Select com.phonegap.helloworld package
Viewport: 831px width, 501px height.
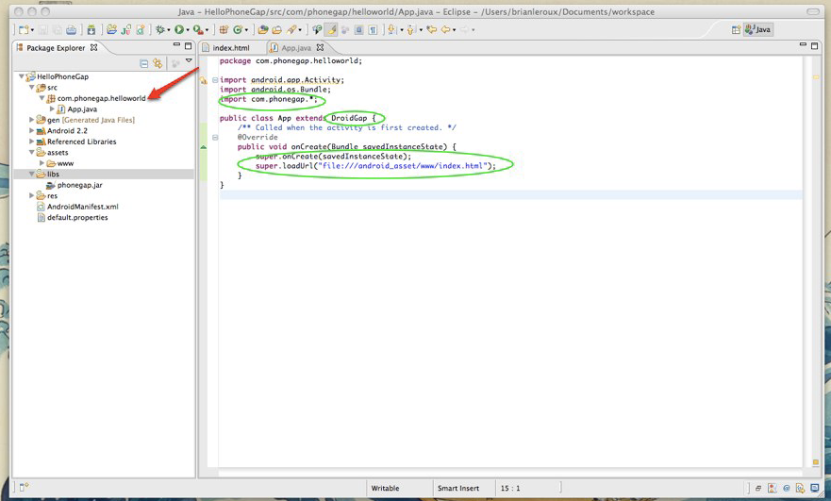(x=101, y=98)
